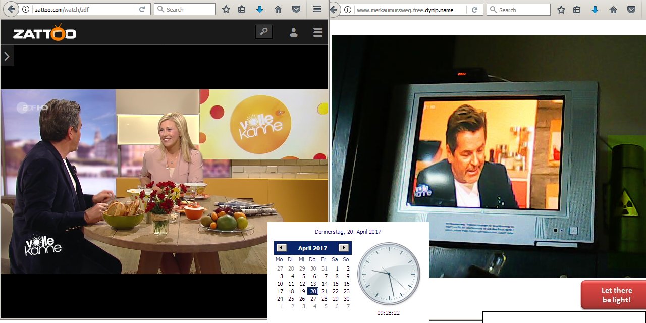Show site info for the merkaumussweg URL

(x=348, y=10)
